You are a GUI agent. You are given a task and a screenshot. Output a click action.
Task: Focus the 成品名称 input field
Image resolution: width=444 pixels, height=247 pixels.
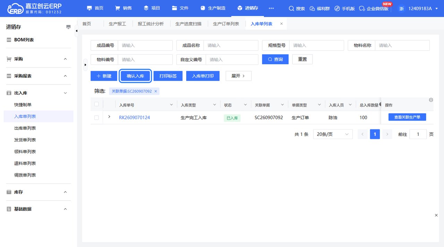231,46
